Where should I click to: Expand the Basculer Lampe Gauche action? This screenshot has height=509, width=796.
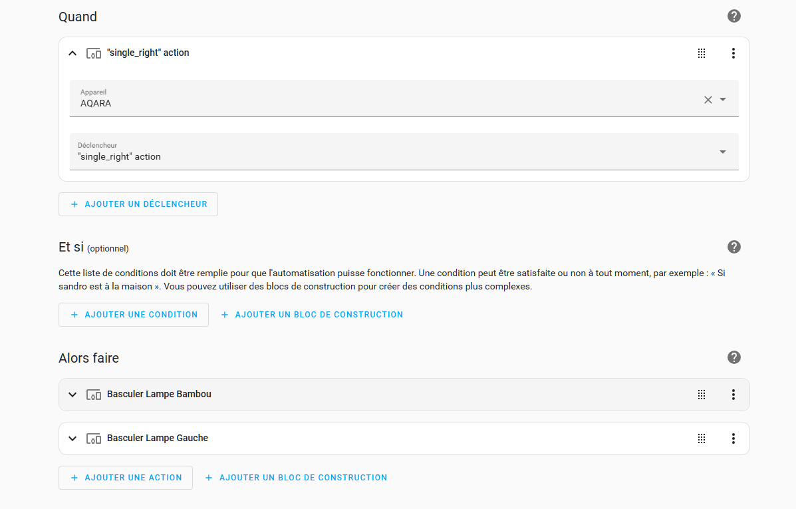72,438
